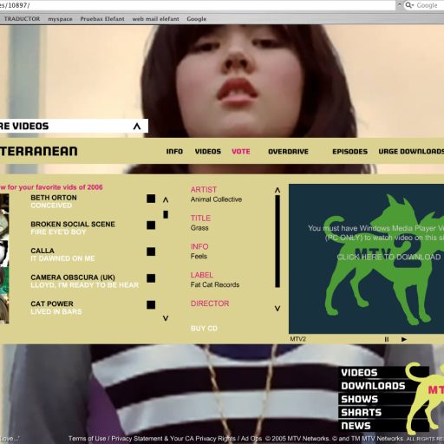
Task: Open the myspace bookmark
Action: (60, 19)
